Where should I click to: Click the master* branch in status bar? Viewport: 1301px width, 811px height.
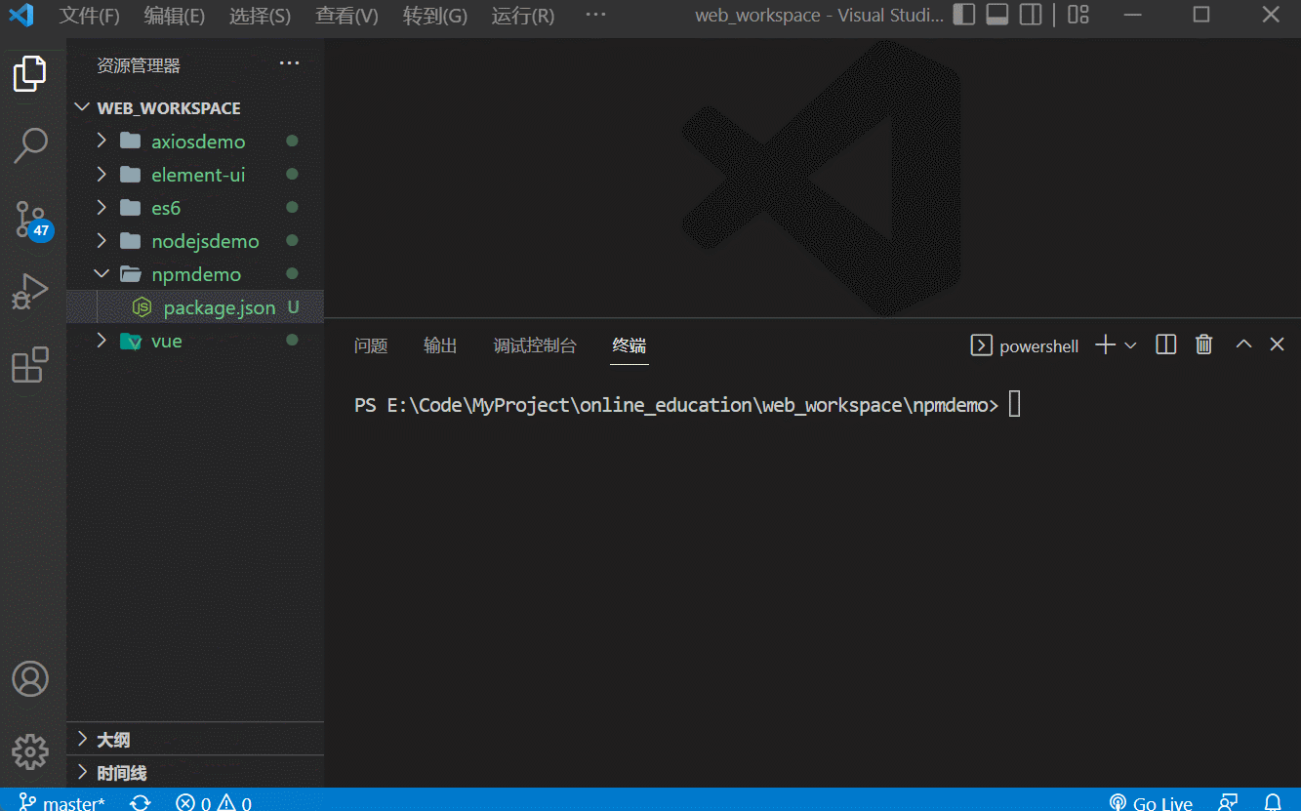click(x=61, y=802)
